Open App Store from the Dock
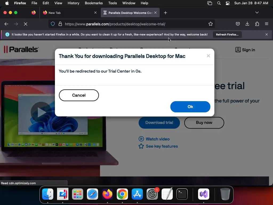273x205 pixels. pos(137,194)
